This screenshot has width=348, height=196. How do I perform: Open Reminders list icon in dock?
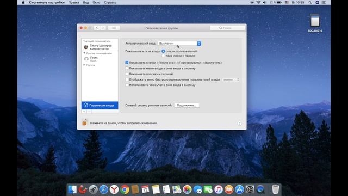pyautogui.click(x=166, y=189)
